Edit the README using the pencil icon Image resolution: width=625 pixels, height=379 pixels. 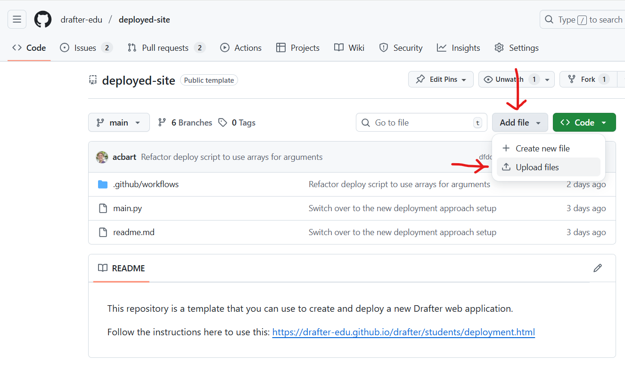coord(598,268)
